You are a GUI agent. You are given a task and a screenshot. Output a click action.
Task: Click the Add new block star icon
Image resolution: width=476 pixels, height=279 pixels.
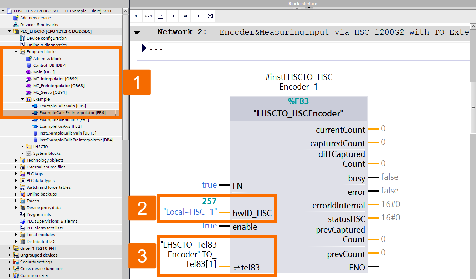click(x=29, y=59)
